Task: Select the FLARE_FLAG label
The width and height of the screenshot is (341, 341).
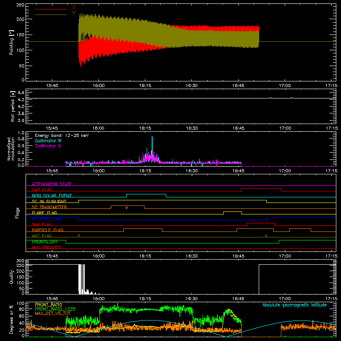Action: click(44, 213)
